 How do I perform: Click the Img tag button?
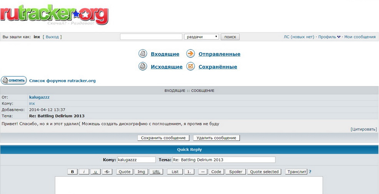click(x=141, y=172)
